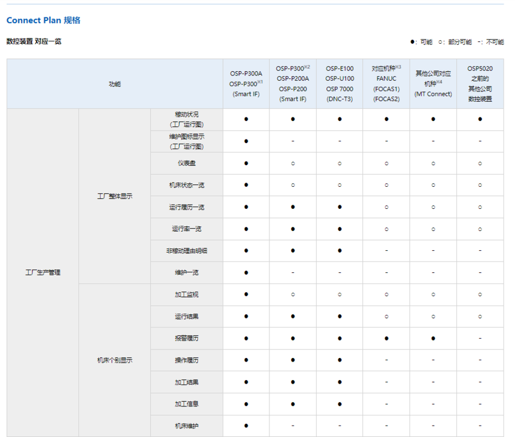
Task: Click the 非稼动理由明细 row label
Action: click(x=186, y=251)
